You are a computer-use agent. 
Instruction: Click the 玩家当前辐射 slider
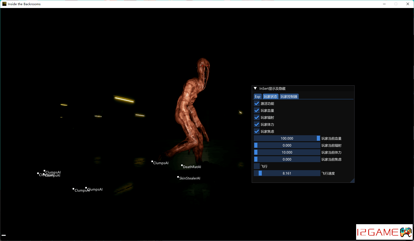point(287,145)
